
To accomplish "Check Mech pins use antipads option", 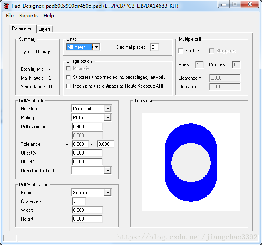I will 69,86.
